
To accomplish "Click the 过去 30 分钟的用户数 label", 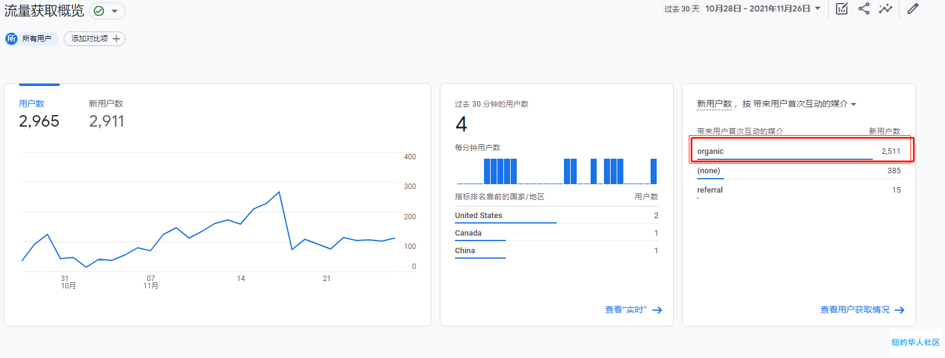I will click(x=492, y=104).
